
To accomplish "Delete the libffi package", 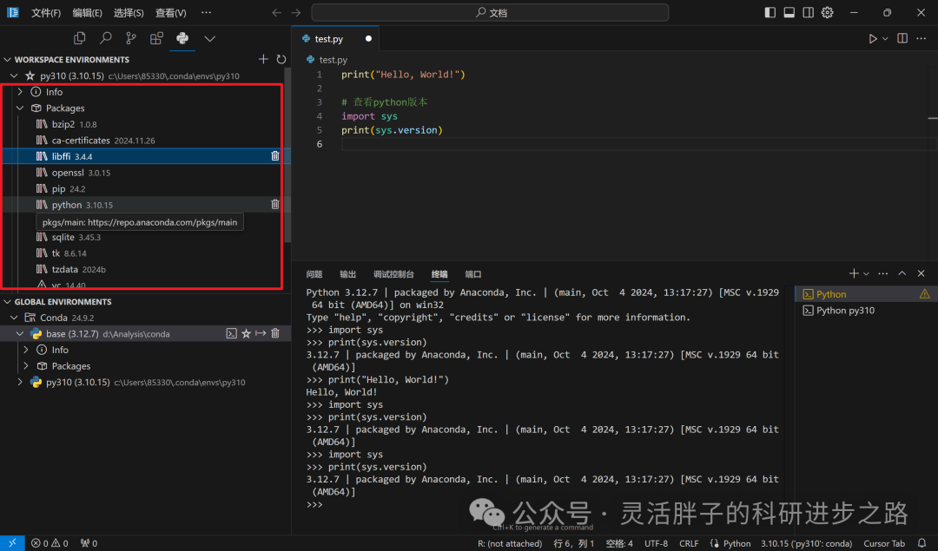I will (x=275, y=156).
